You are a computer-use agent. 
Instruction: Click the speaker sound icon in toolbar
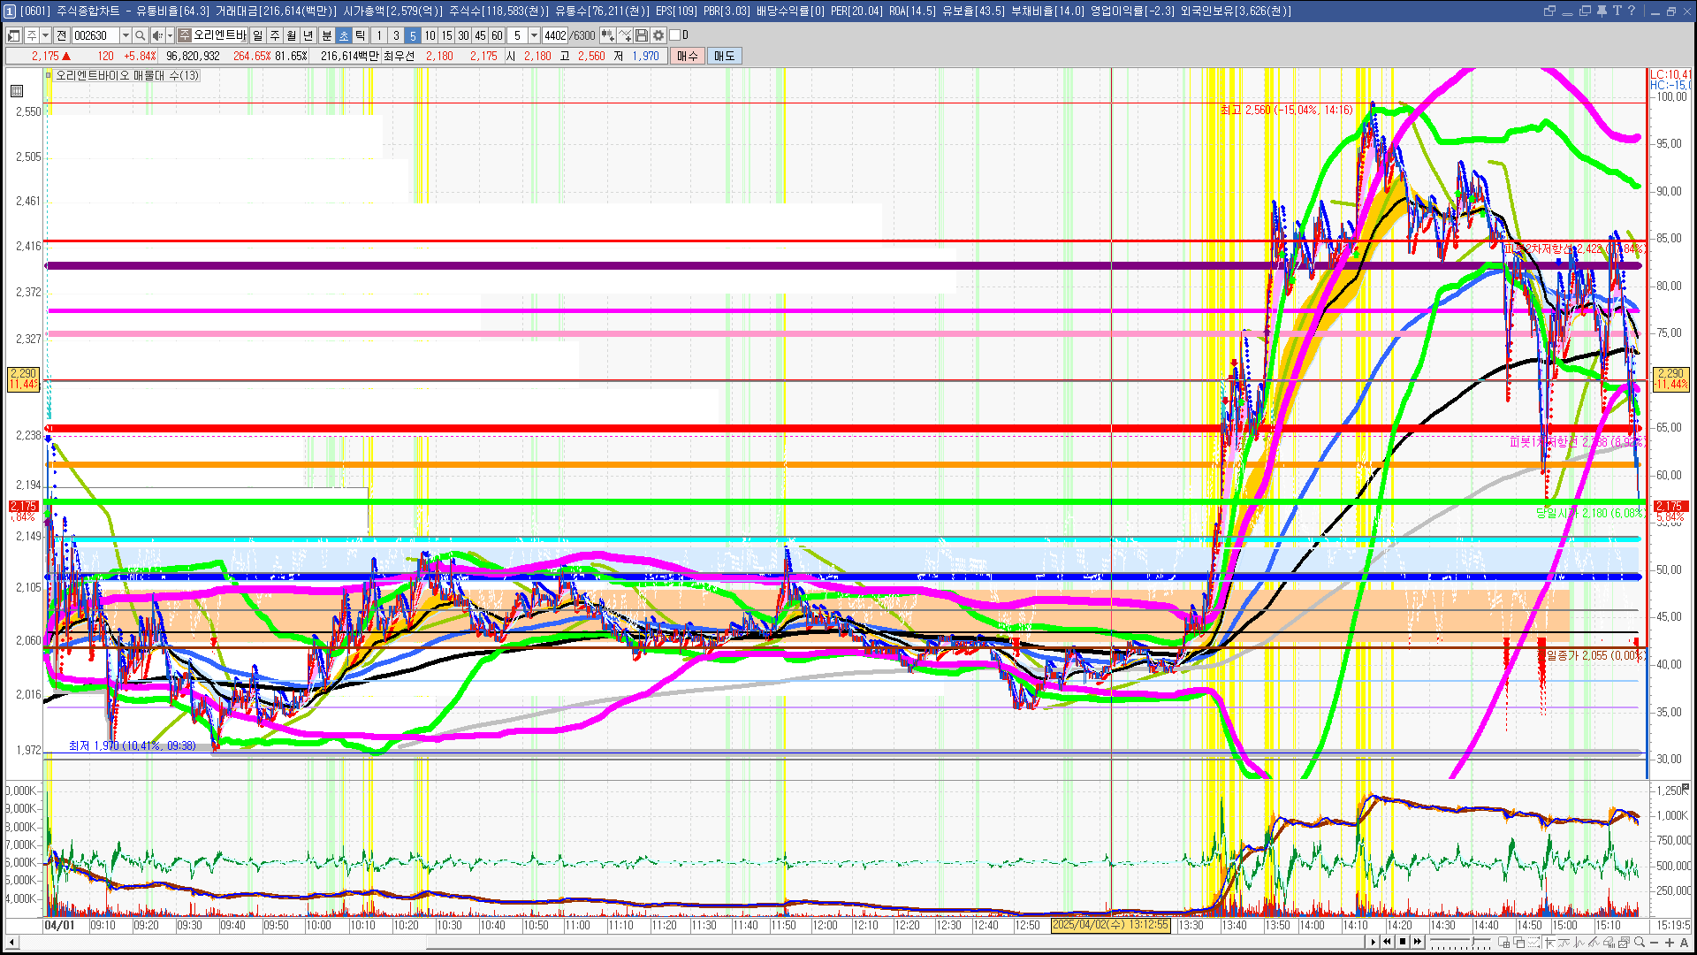(156, 35)
